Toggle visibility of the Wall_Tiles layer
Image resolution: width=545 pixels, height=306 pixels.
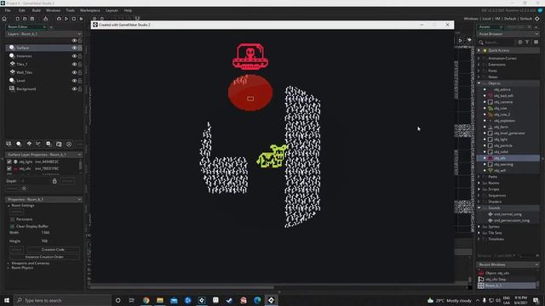point(74,72)
